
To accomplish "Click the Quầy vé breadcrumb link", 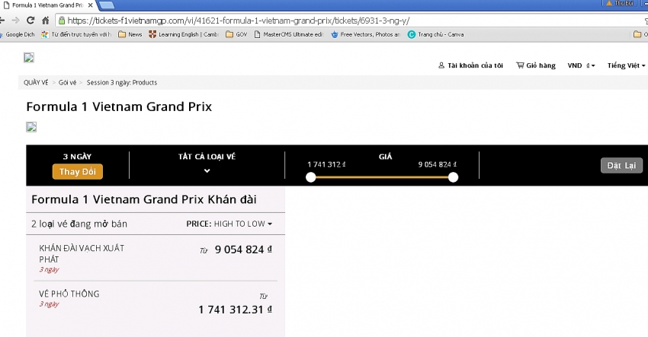I will (35, 82).
